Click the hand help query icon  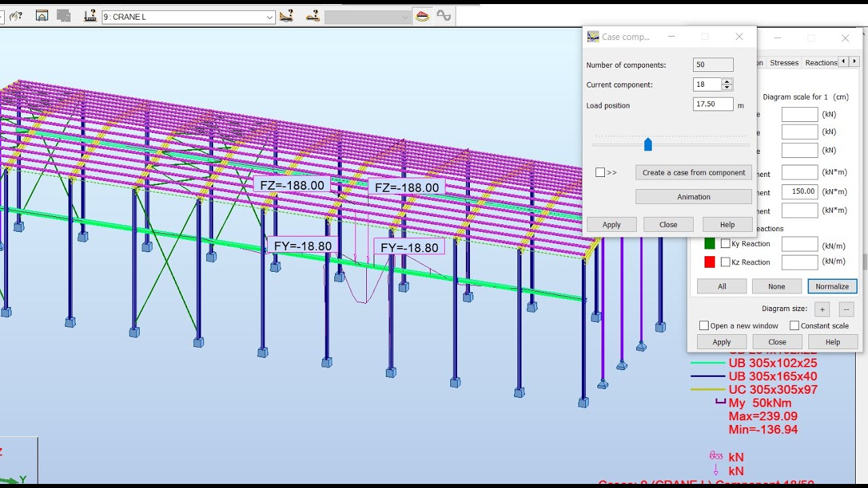point(15,16)
